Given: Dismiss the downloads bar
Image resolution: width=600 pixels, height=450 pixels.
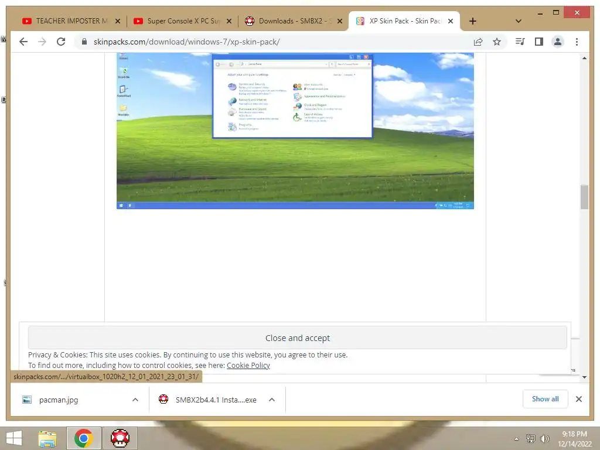Looking at the screenshot, I should [x=579, y=399].
